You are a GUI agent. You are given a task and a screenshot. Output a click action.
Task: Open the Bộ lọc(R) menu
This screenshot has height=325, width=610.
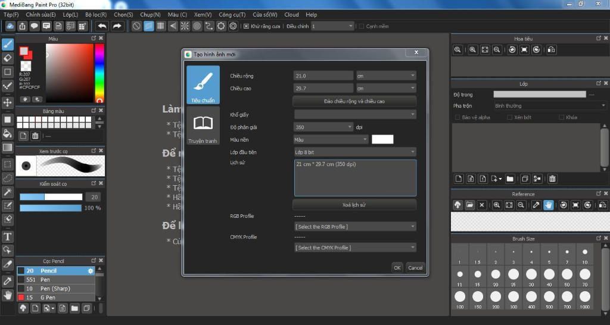pos(96,14)
